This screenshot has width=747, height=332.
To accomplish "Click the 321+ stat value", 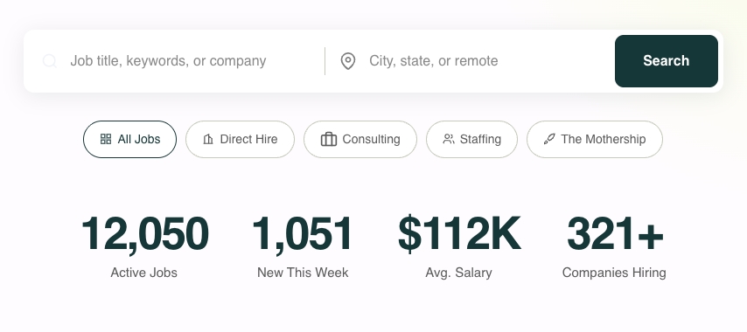I will tap(615, 233).
